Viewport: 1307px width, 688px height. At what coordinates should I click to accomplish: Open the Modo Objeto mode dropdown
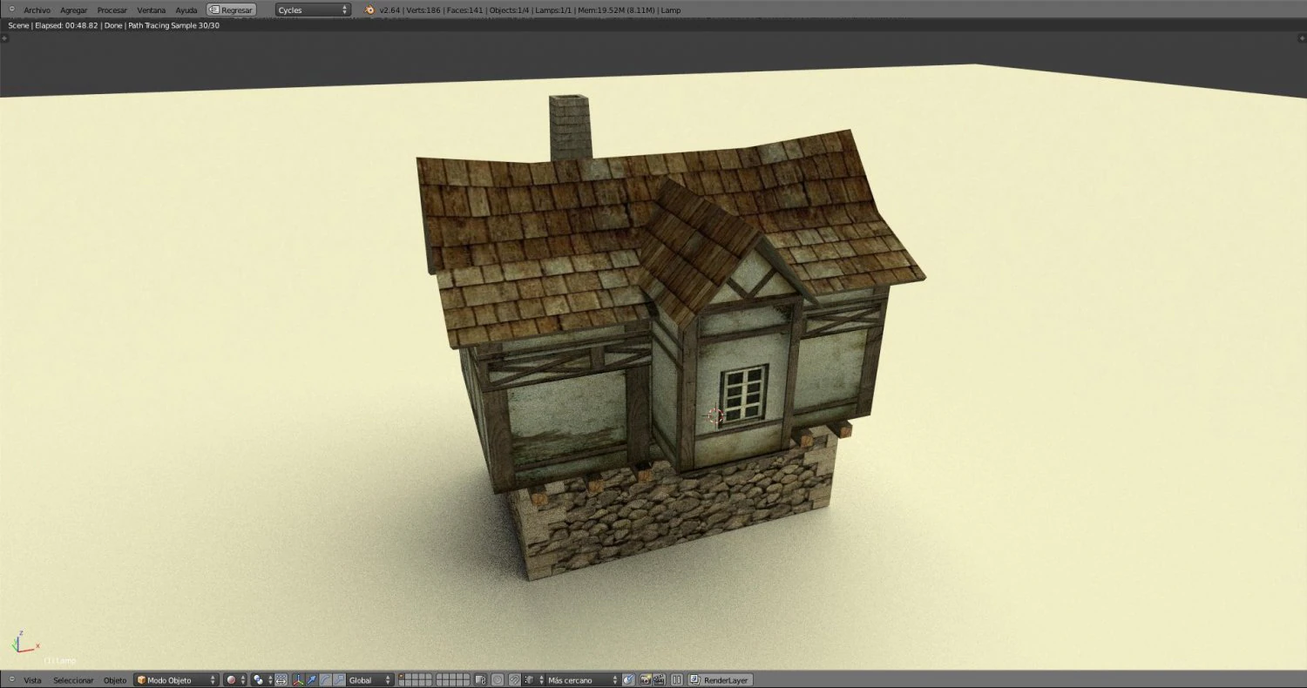pyautogui.click(x=176, y=680)
